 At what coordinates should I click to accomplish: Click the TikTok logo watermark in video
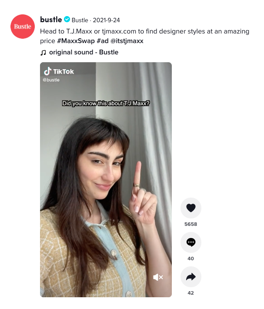coord(59,71)
